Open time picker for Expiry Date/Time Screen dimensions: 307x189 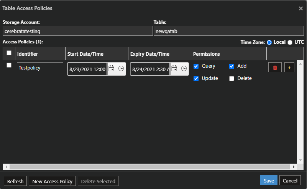click(184, 68)
